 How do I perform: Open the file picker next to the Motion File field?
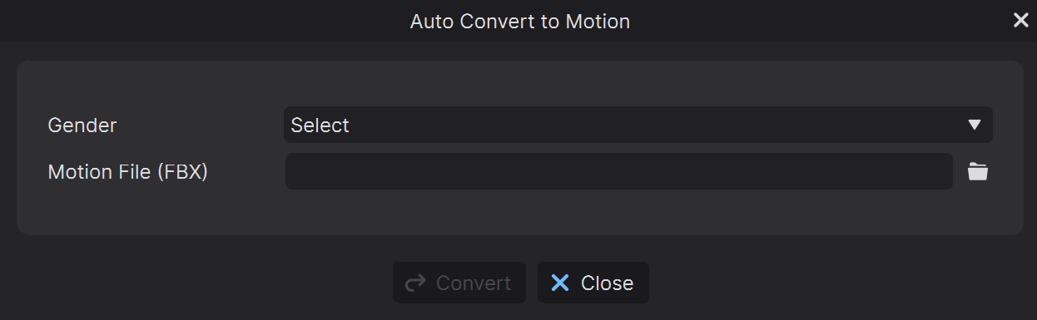[978, 172]
